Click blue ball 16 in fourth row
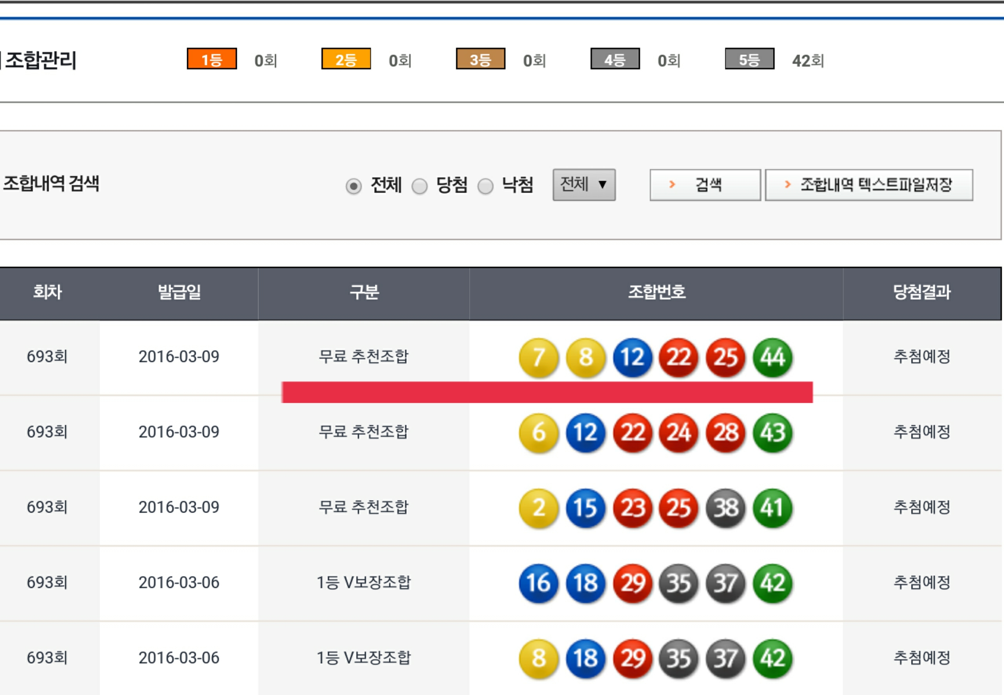This screenshot has height=695, width=1004. (x=538, y=583)
